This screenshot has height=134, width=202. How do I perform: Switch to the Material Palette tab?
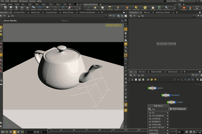[156, 72]
